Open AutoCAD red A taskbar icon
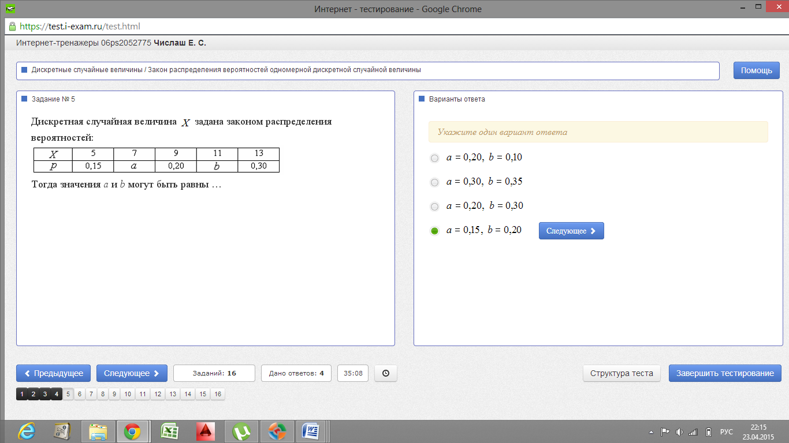This screenshot has width=789, height=443. (205, 430)
